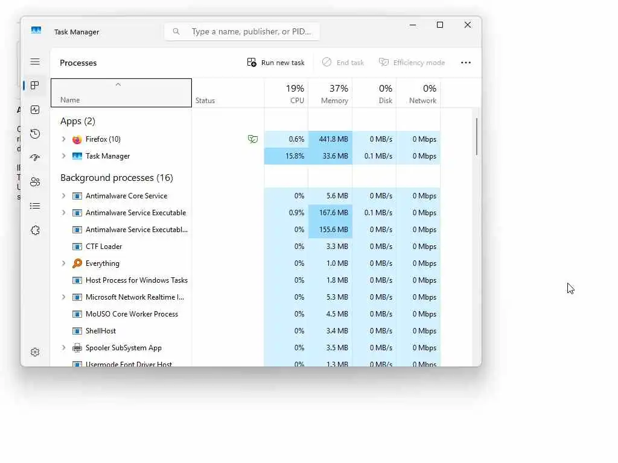Select the CTF Loader row name
Image resolution: width=618 pixels, height=463 pixels.
(x=104, y=247)
